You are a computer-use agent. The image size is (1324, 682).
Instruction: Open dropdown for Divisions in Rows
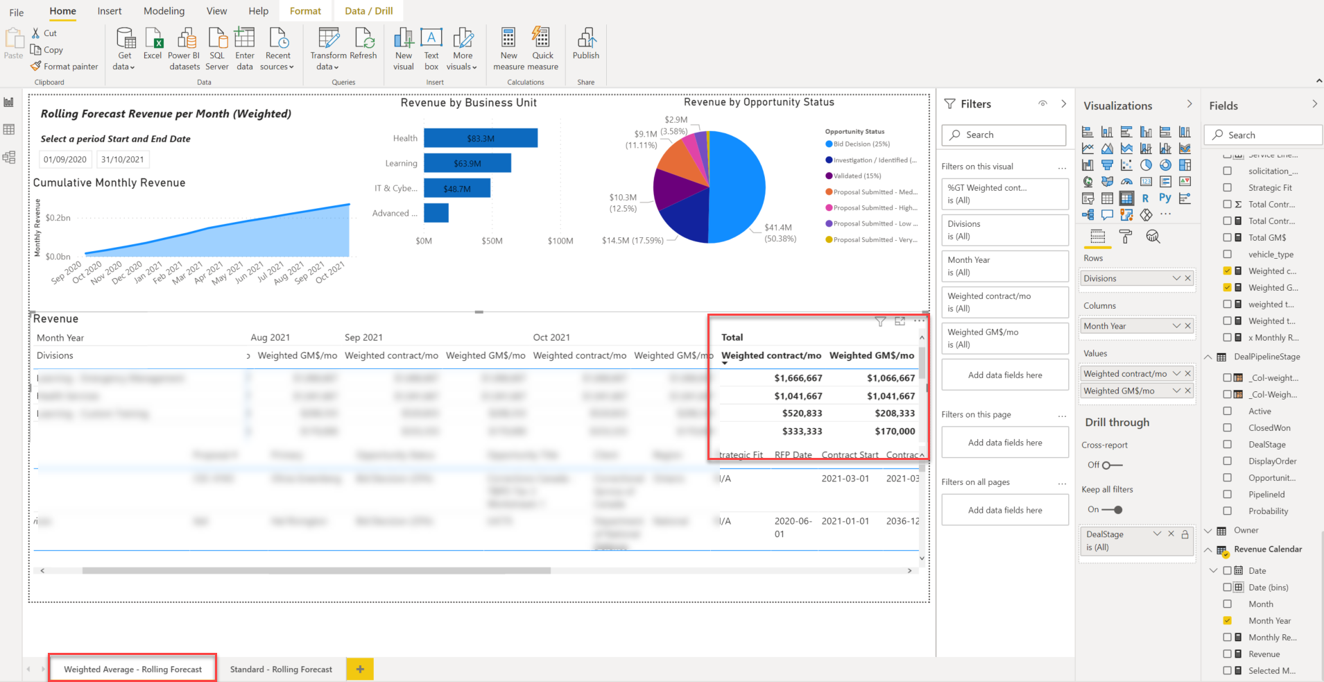pos(1176,278)
